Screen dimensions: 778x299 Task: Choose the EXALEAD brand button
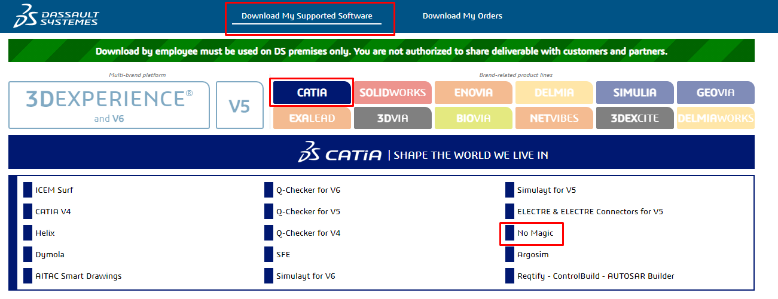[312, 118]
